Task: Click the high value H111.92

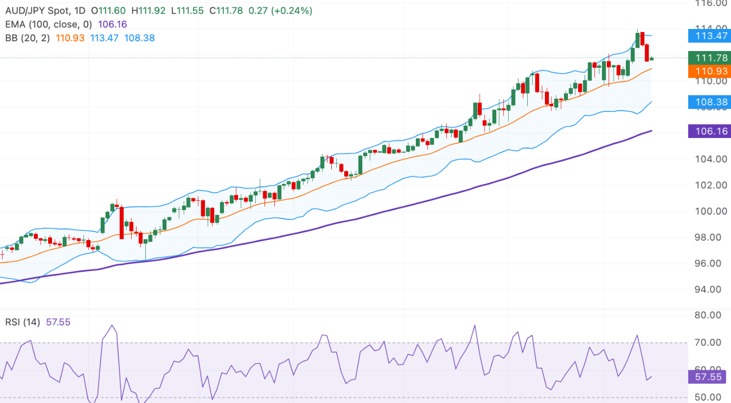Action: click(x=148, y=11)
